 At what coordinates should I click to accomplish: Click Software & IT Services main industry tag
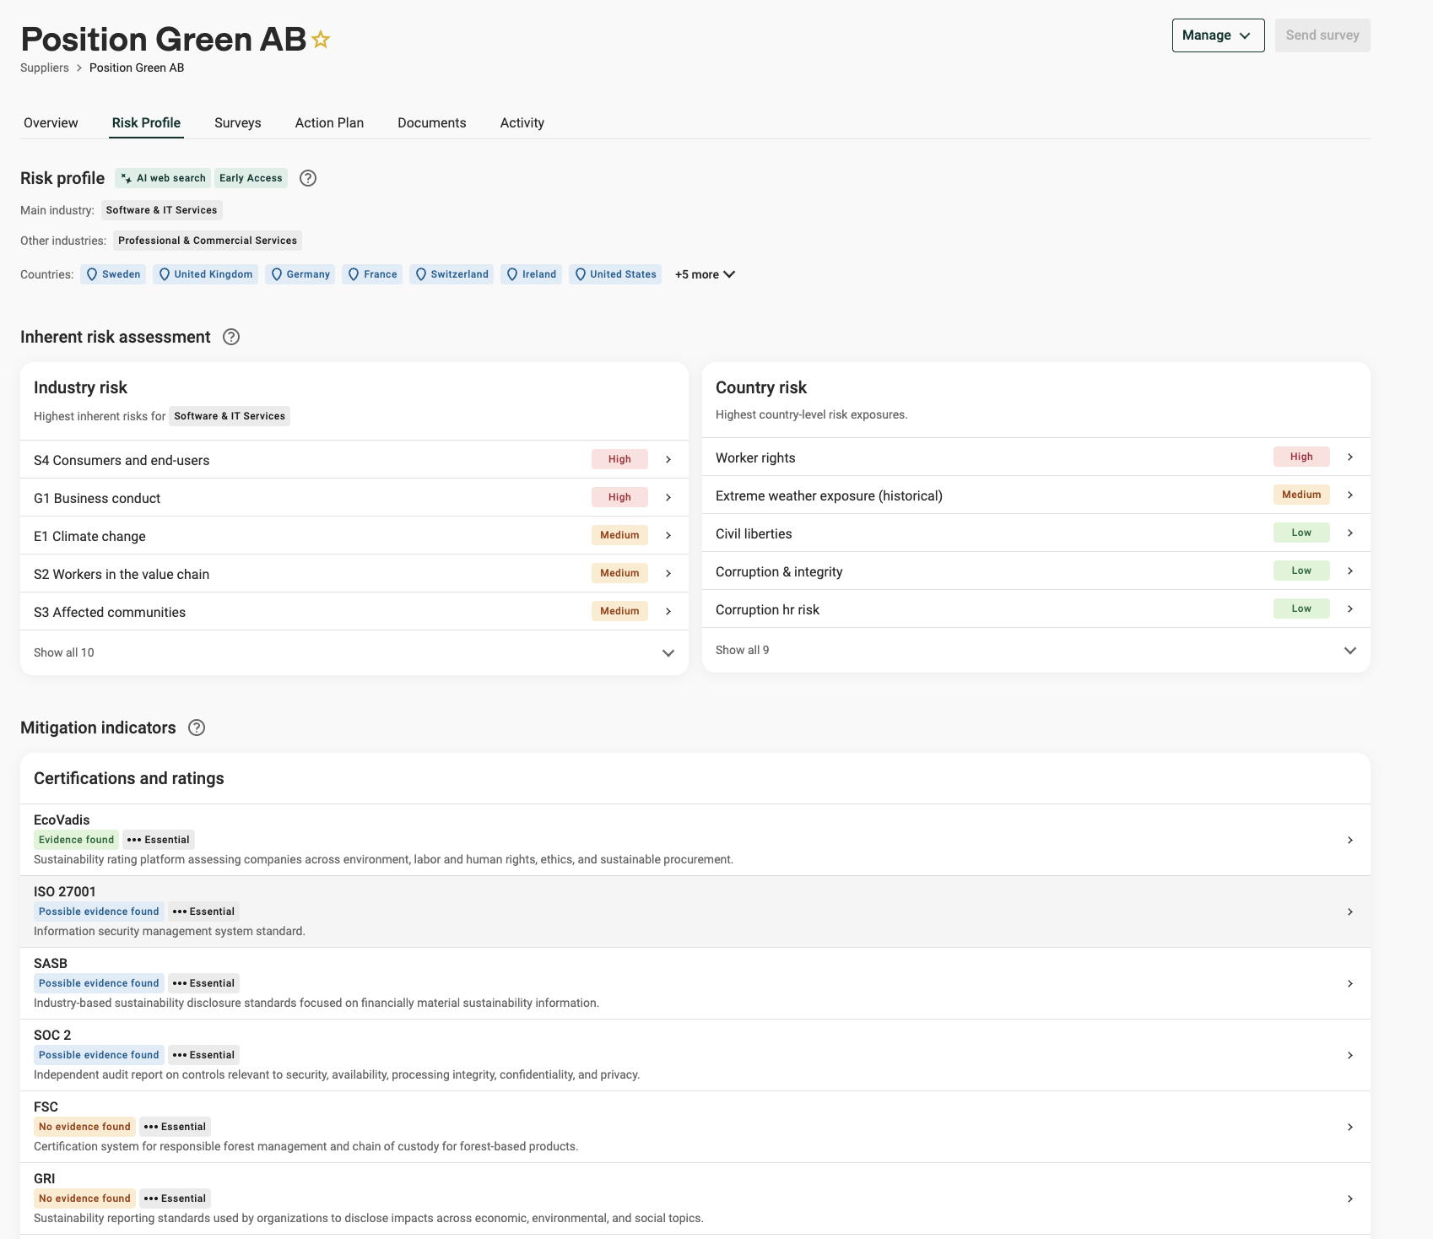click(x=162, y=210)
